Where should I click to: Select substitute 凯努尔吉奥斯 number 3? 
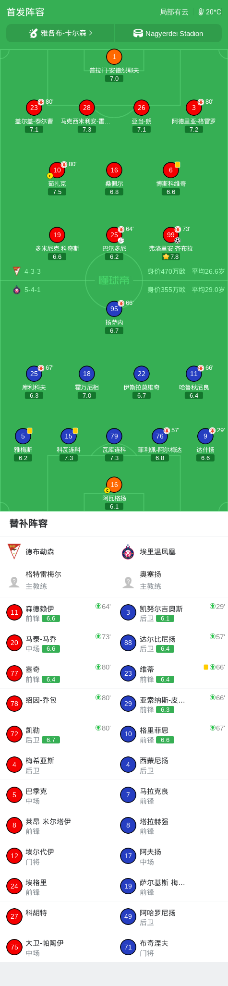point(171,612)
